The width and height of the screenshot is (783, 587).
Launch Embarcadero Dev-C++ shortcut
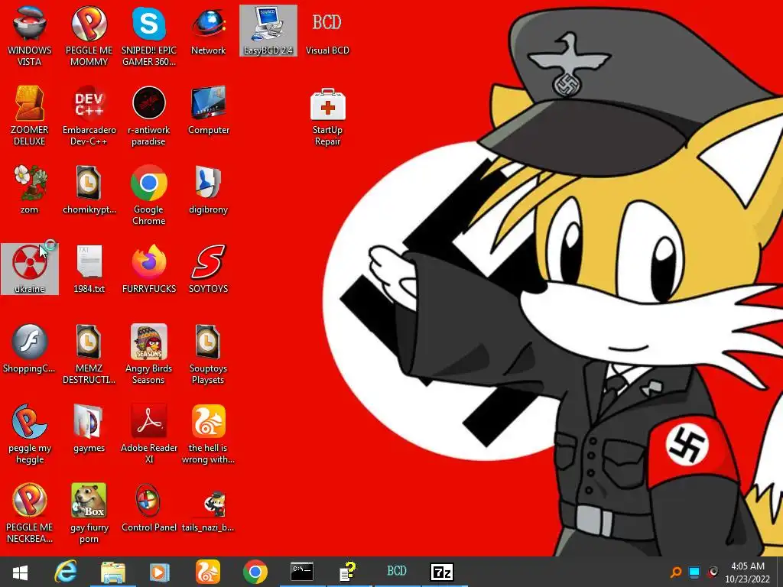89,116
